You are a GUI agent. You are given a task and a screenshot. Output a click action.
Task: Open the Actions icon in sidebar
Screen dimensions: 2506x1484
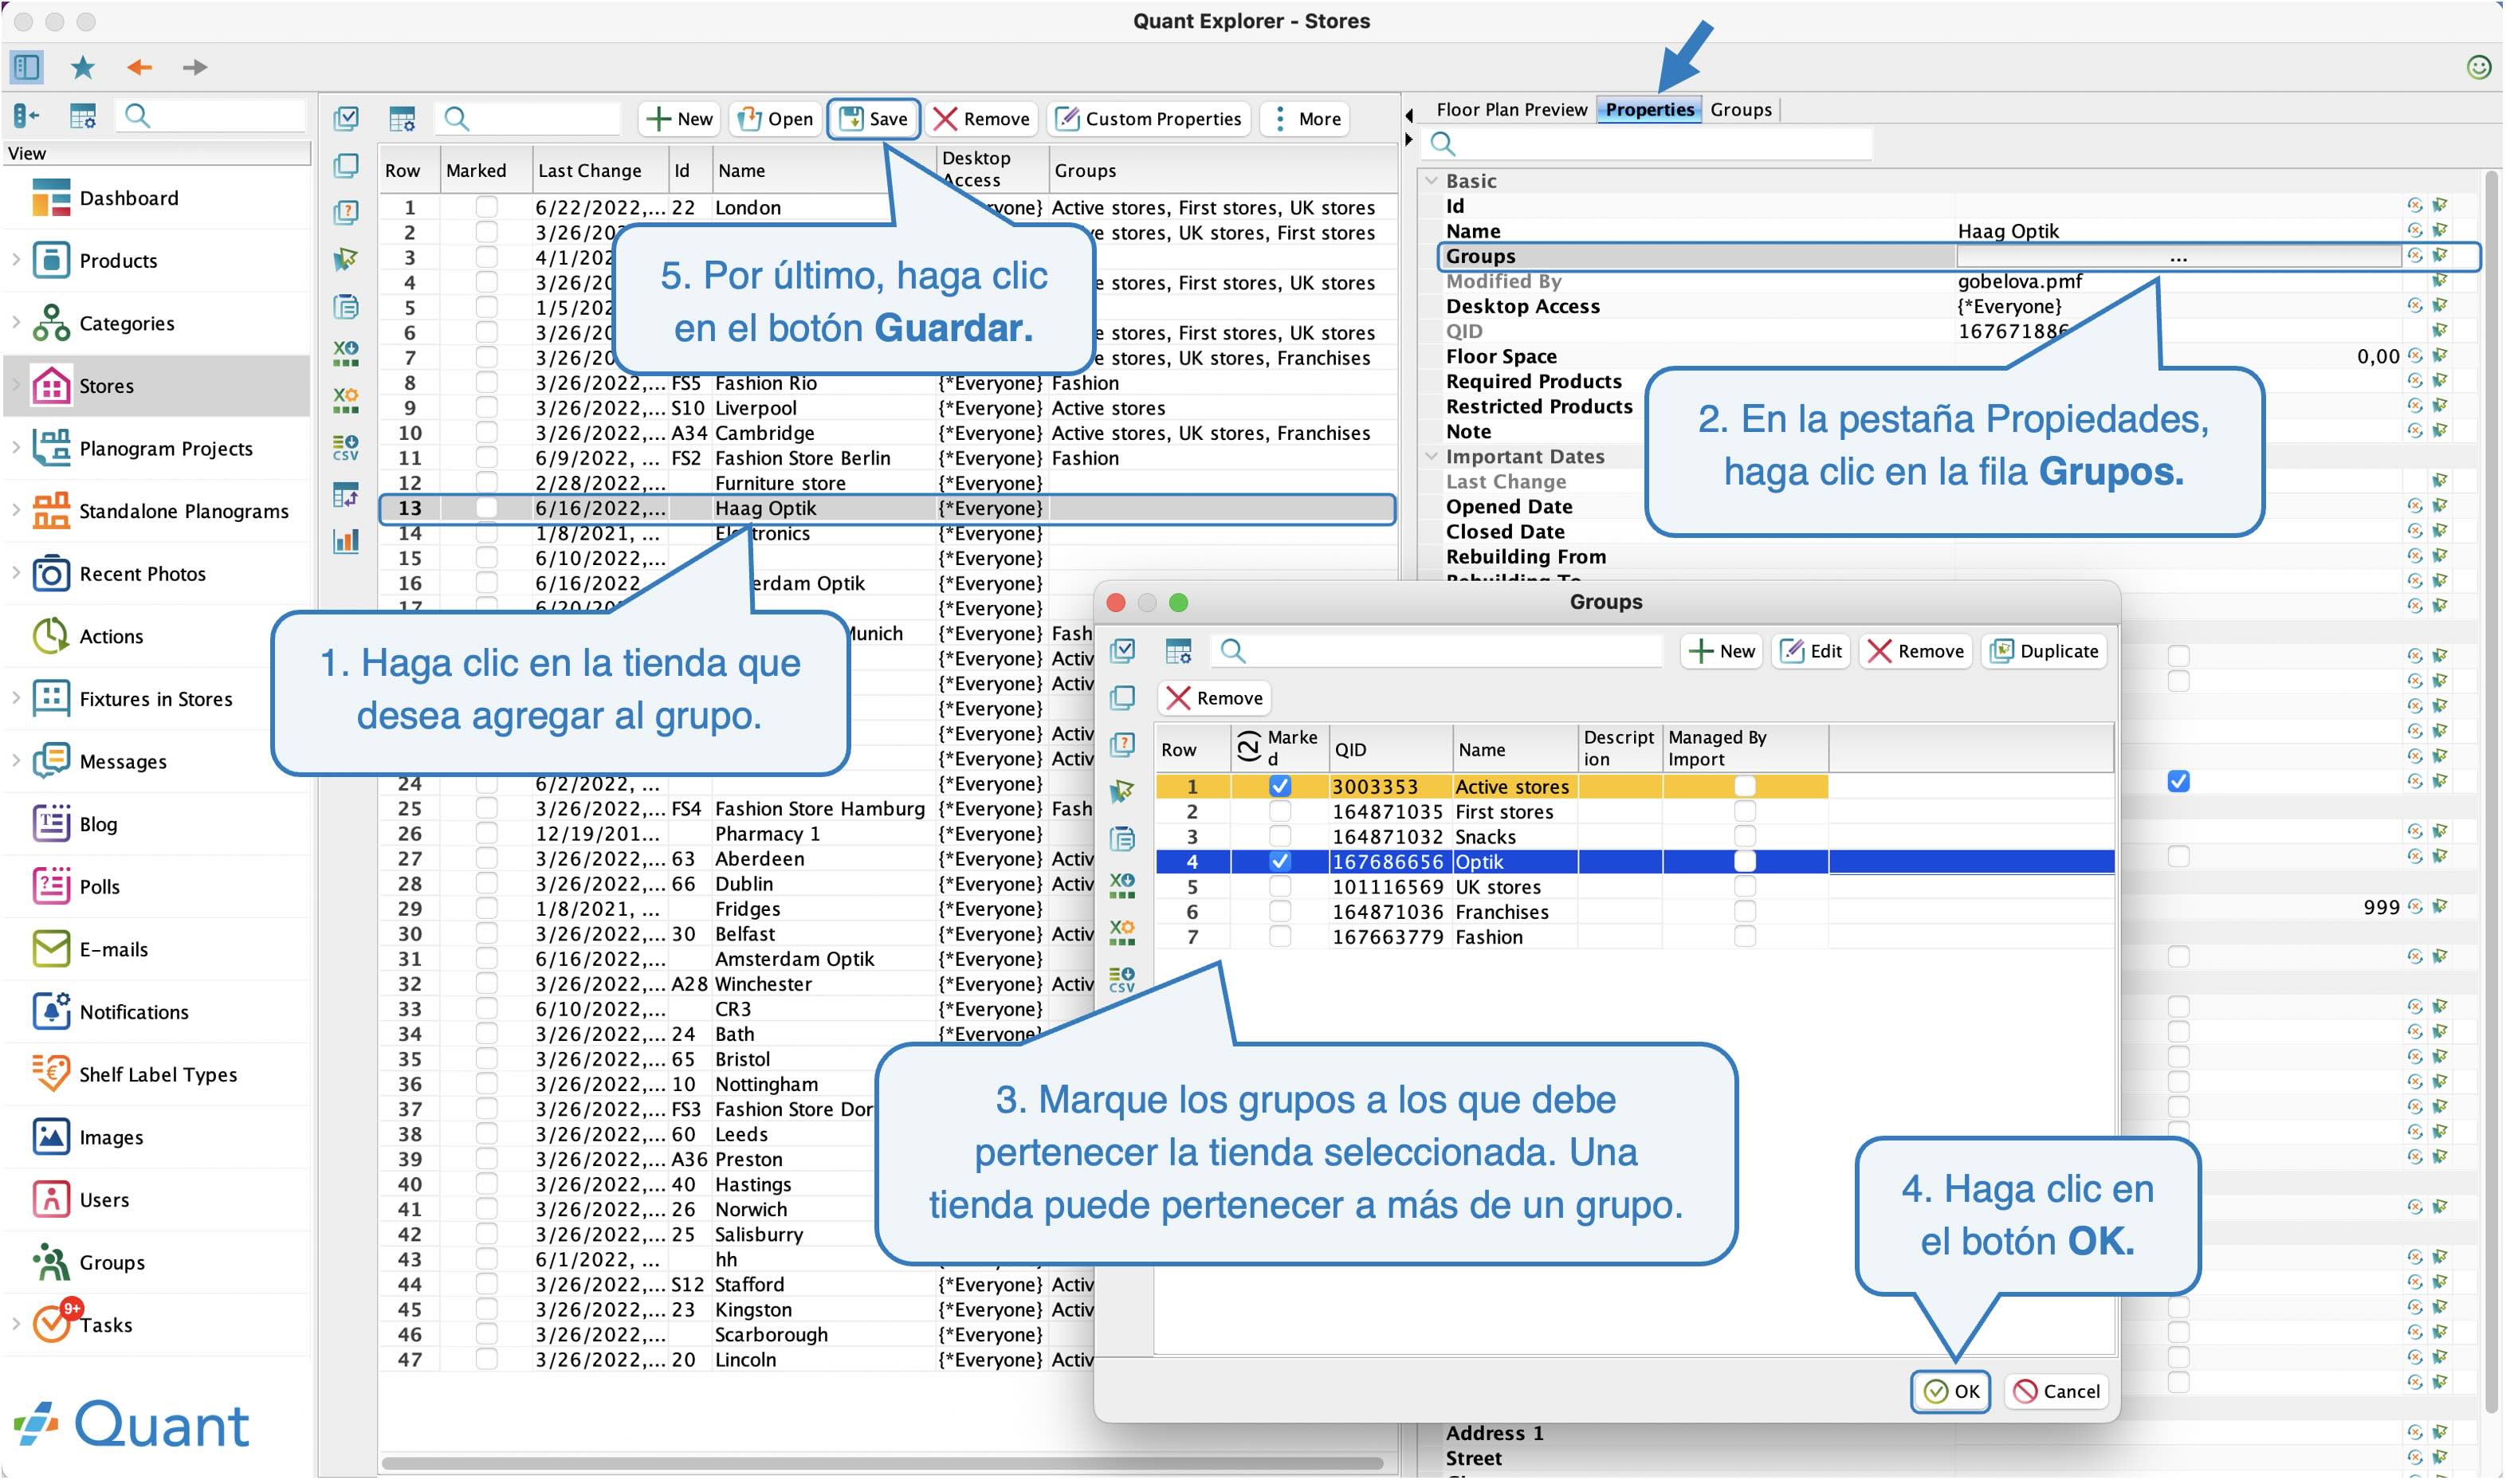51,636
